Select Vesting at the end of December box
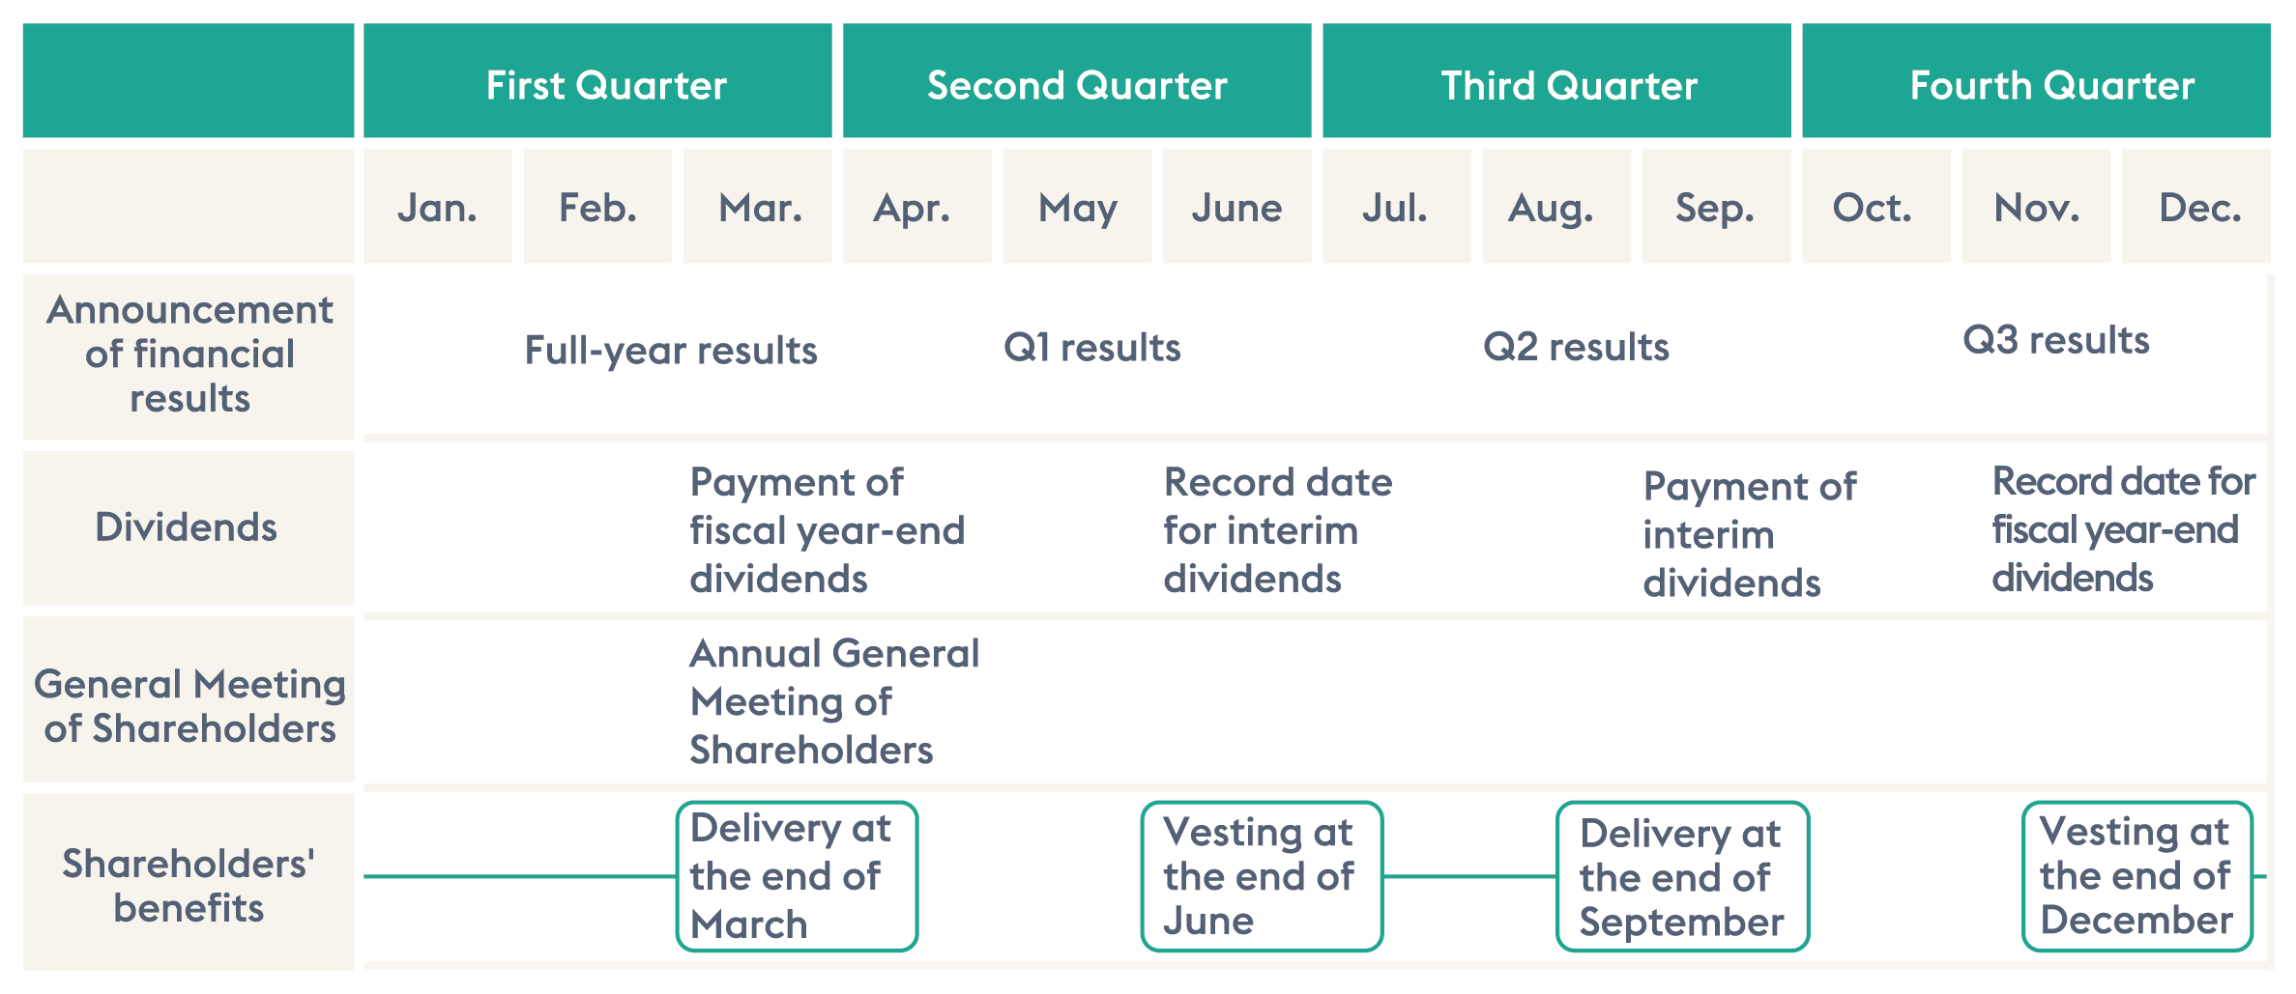The width and height of the screenshot is (2296, 994). pyautogui.click(x=2137, y=876)
